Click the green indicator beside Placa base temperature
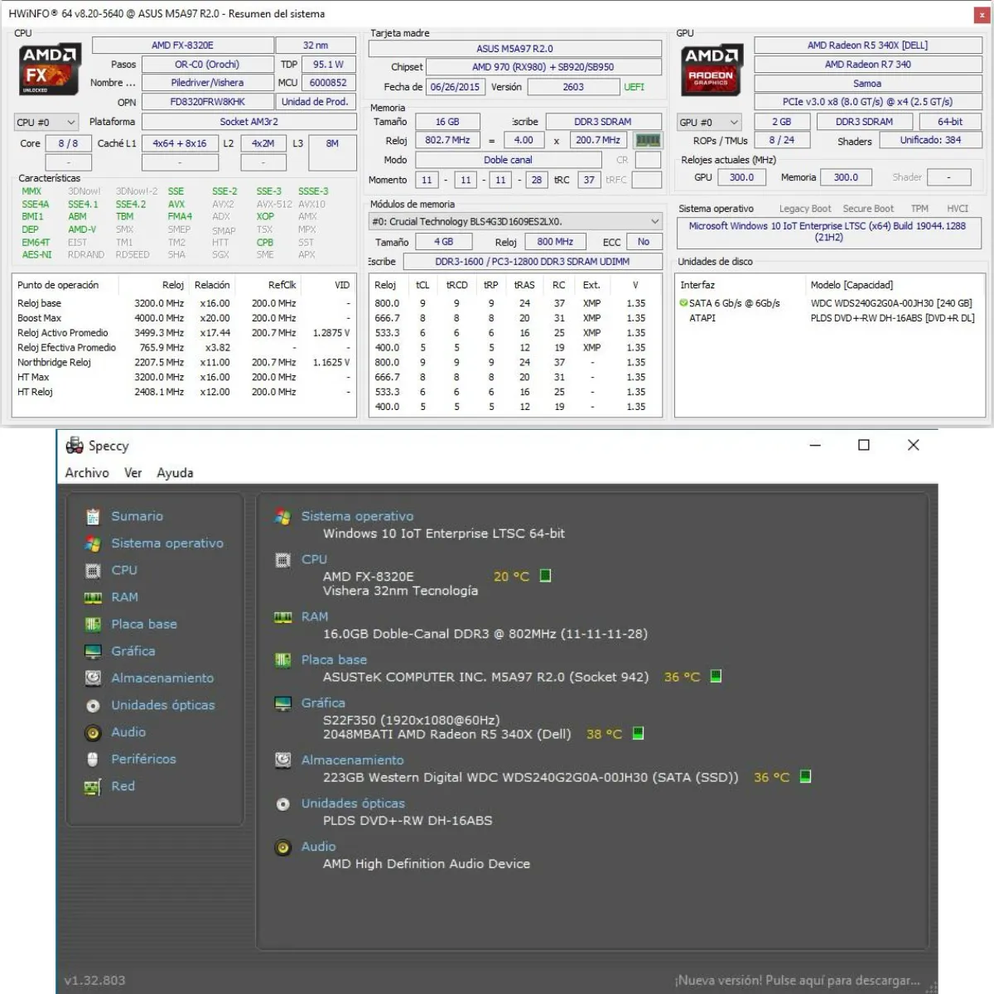This screenshot has height=994, width=994. (x=715, y=676)
